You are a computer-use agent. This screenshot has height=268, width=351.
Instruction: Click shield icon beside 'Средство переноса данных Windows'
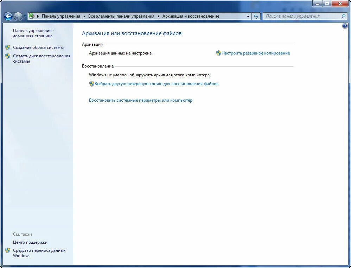coord(8,250)
